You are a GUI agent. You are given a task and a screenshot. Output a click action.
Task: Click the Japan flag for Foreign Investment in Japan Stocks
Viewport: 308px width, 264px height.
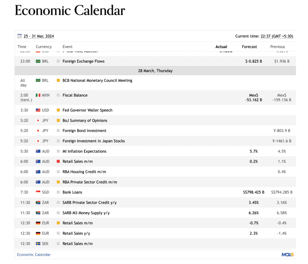point(38,141)
